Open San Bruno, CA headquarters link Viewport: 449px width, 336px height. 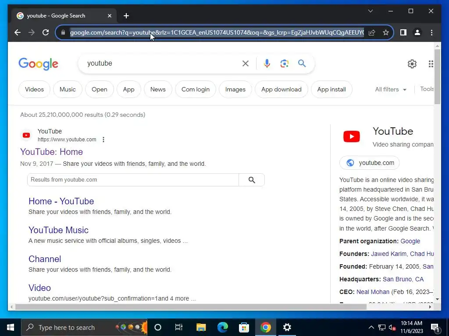coord(403,279)
